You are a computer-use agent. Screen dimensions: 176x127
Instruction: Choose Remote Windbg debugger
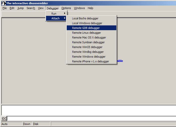click(88, 52)
